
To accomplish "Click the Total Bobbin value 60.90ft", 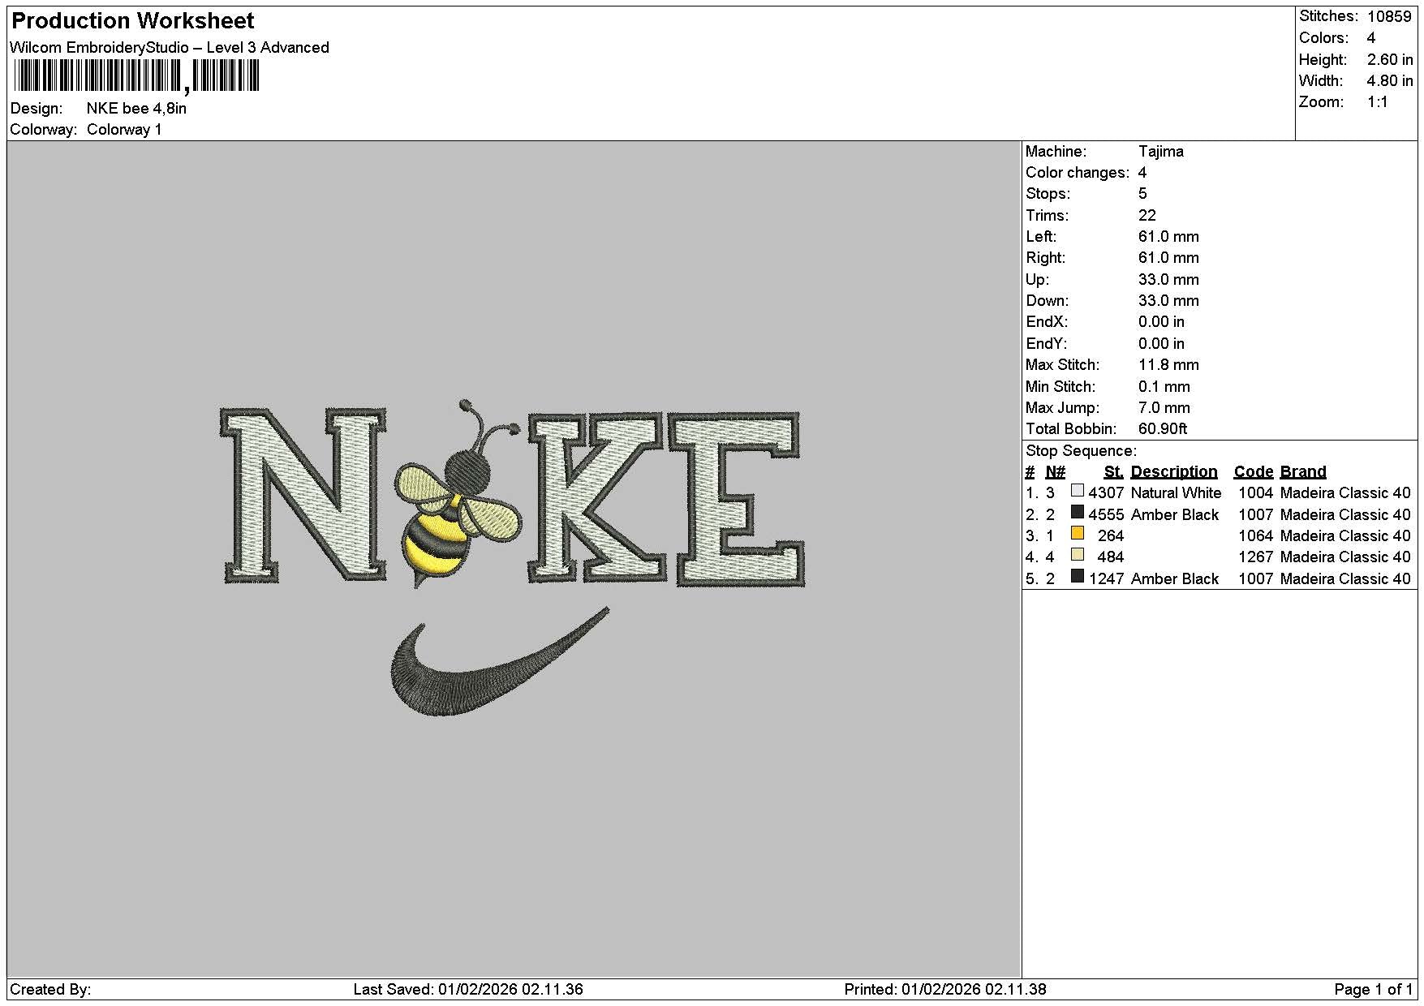I will pyautogui.click(x=1163, y=429).
